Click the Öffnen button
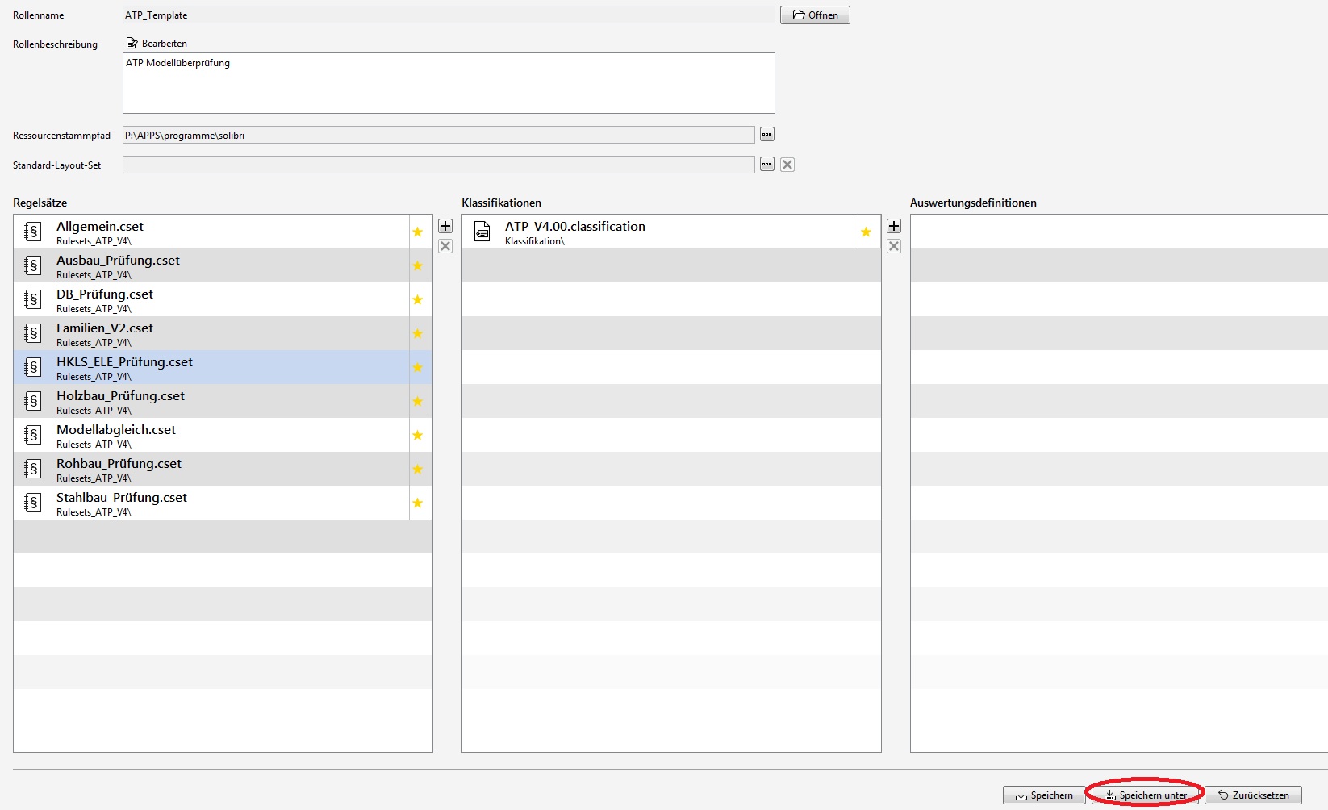The width and height of the screenshot is (1328, 810). click(815, 15)
